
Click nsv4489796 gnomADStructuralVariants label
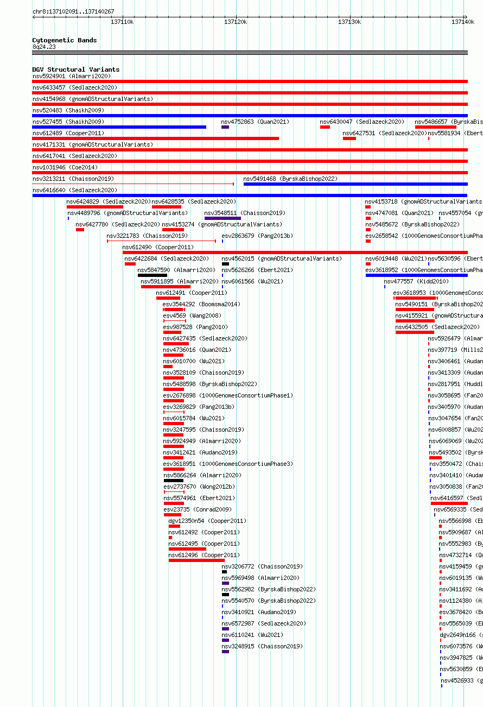pos(128,213)
